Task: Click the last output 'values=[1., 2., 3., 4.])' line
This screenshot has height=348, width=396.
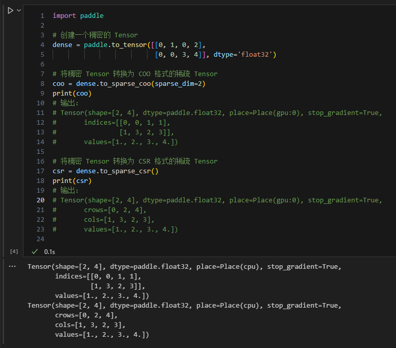Action: point(102,335)
